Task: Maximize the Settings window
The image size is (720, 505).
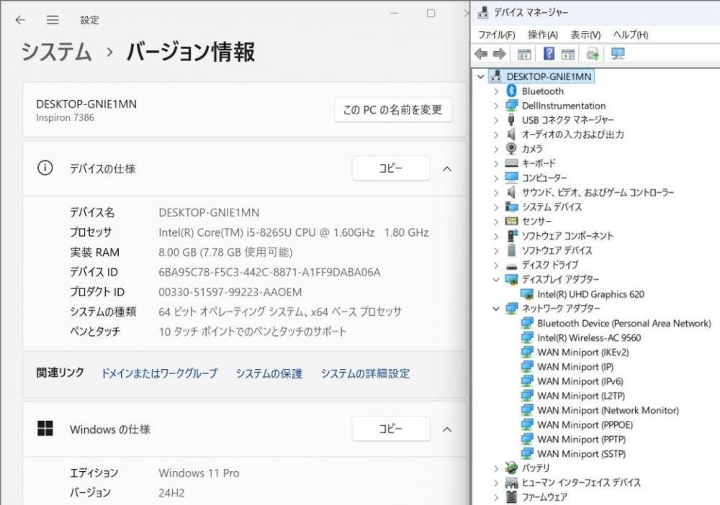Action: click(431, 13)
